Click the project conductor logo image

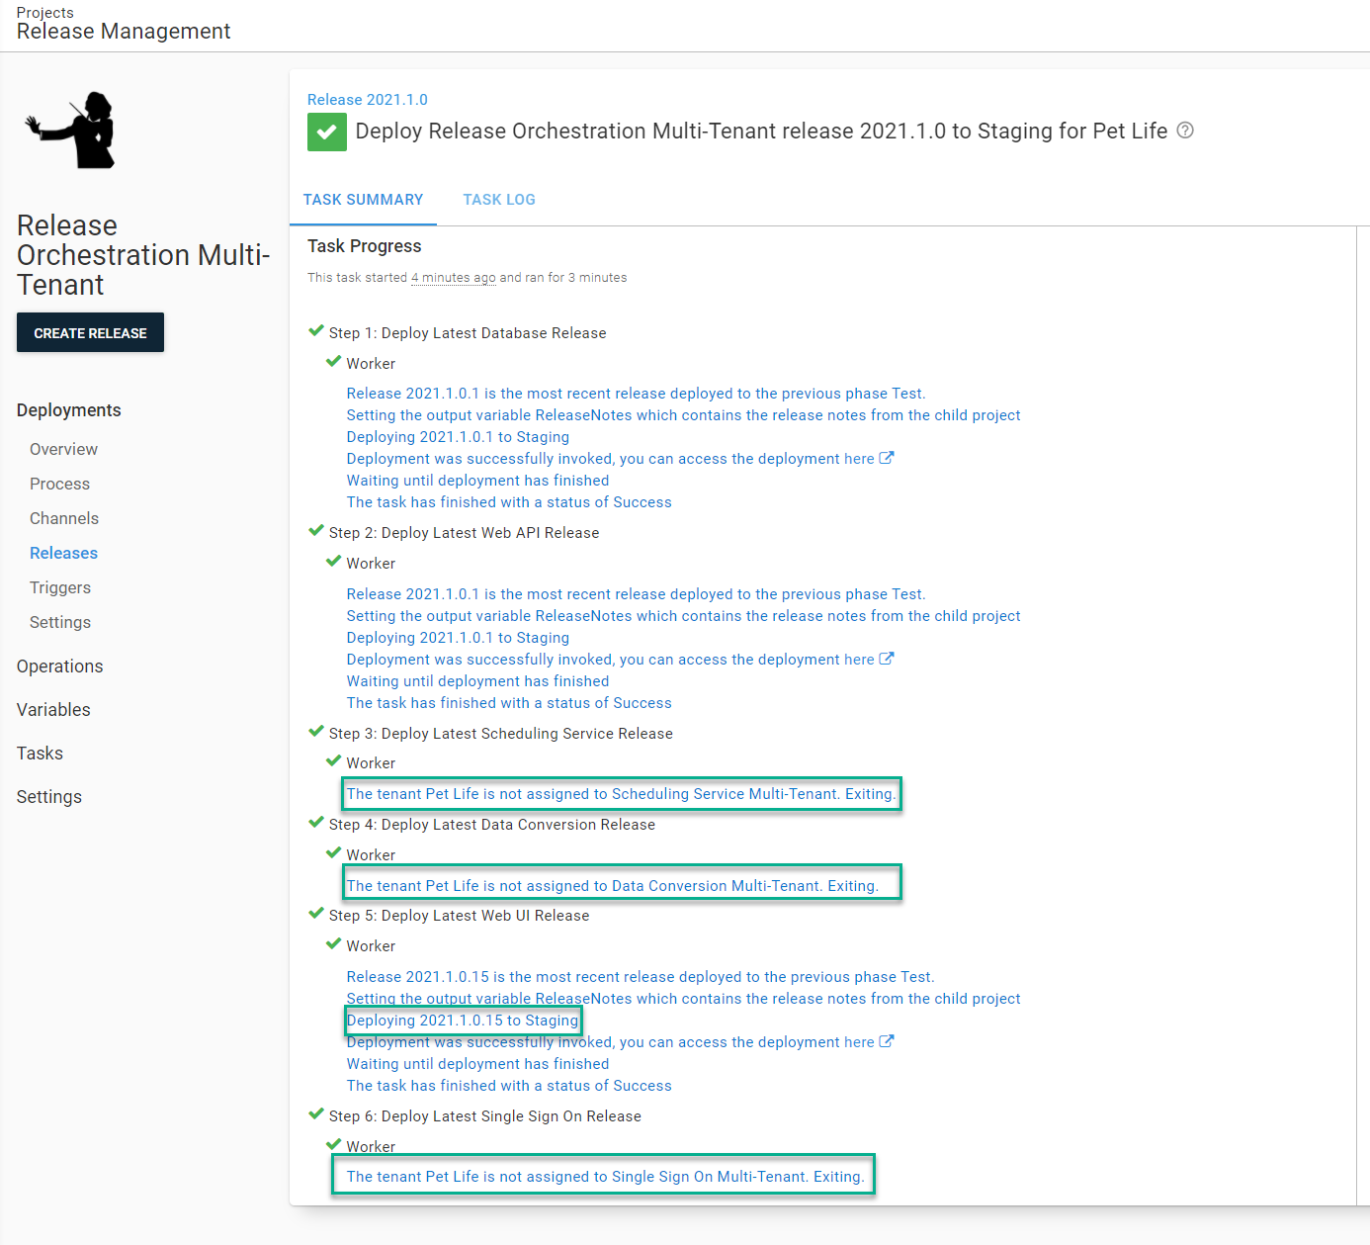[73, 130]
